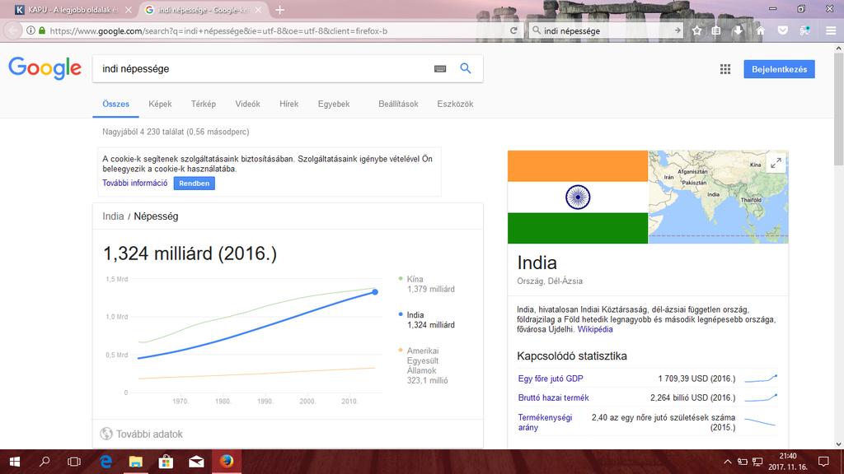Click the Pocket icon in Firefox toolbar
Viewport: 844px width, 474px height.
pyautogui.click(x=783, y=30)
